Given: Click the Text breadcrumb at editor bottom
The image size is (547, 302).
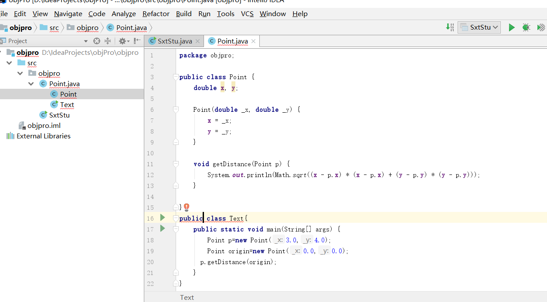Looking at the screenshot, I should point(187,297).
